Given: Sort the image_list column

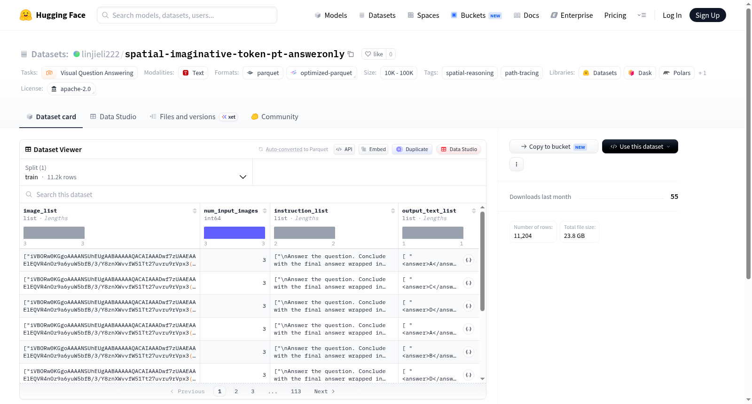Looking at the screenshot, I should tap(195, 211).
